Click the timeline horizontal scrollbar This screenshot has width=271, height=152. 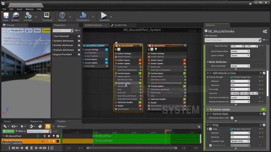tap(132, 148)
